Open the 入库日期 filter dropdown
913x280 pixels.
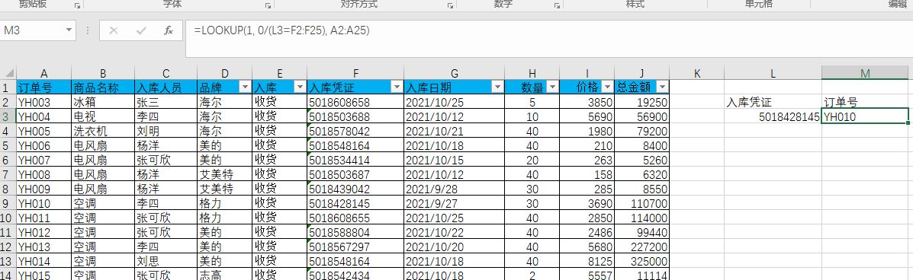pos(498,87)
